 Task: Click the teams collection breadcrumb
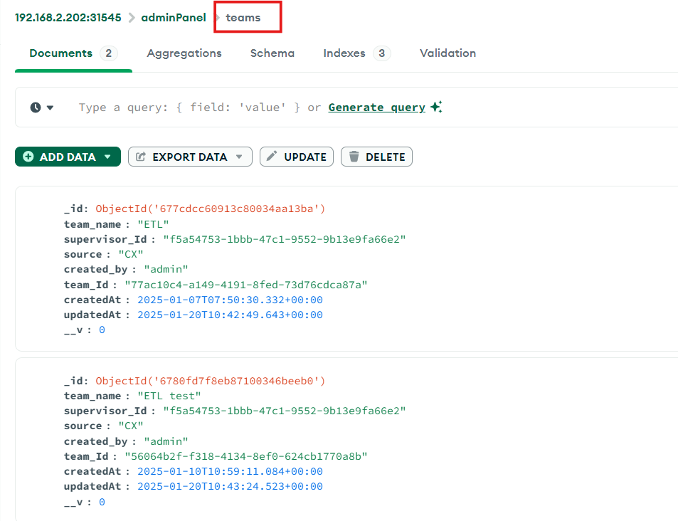point(243,17)
